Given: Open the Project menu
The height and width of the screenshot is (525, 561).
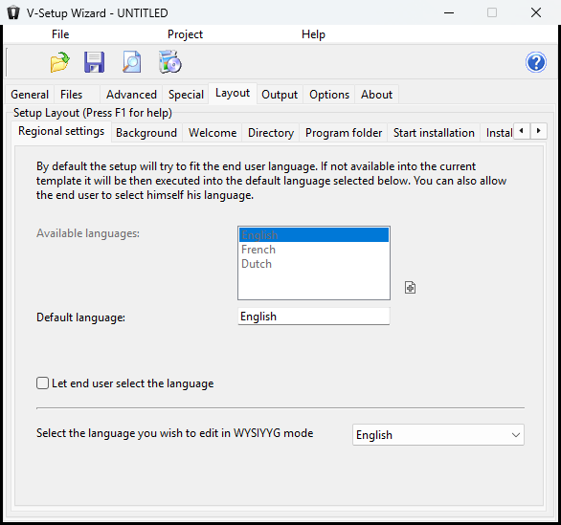Looking at the screenshot, I should [x=185, y=34].
